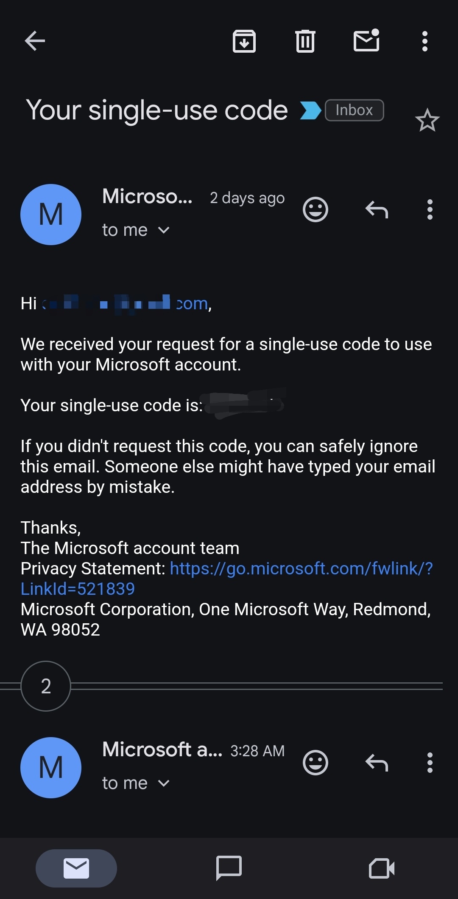Screen dimensions: 458x899
Task: Delete the email with trash icon
Action: pos(305,41)
